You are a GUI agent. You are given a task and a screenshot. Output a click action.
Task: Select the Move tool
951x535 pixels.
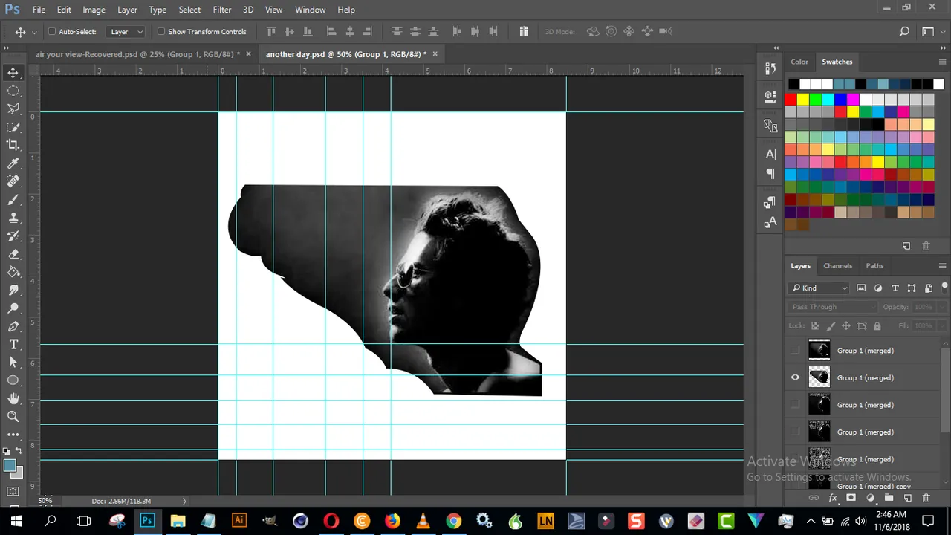click(13, 72)
